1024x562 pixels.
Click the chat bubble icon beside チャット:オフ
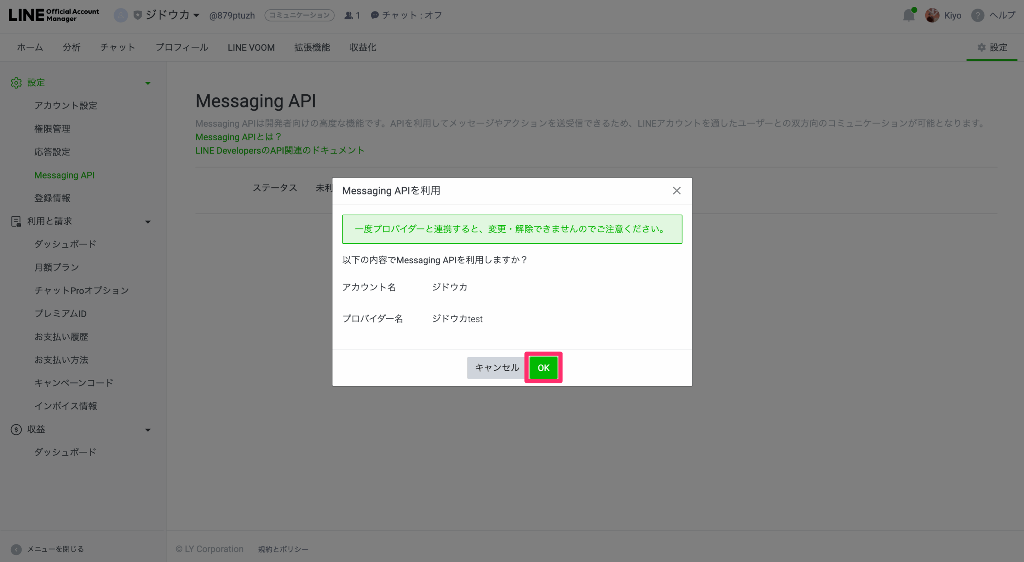374,15
